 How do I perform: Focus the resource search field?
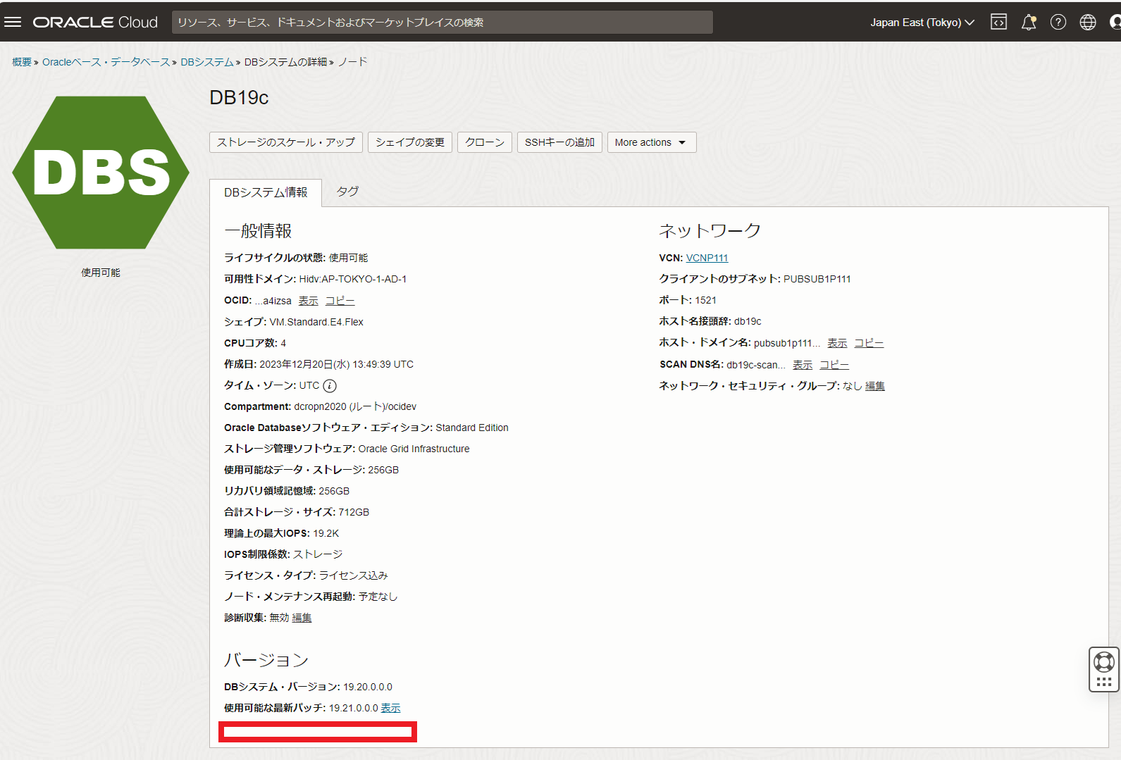(442, 23)
